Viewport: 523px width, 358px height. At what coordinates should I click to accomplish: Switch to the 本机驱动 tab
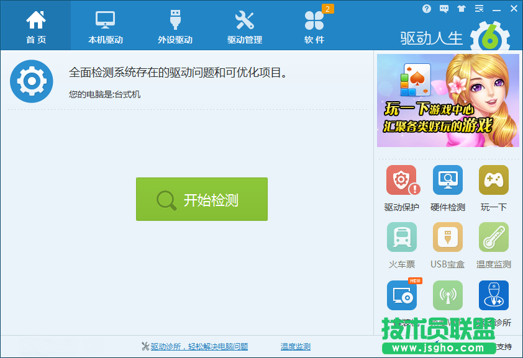(106, 26)
